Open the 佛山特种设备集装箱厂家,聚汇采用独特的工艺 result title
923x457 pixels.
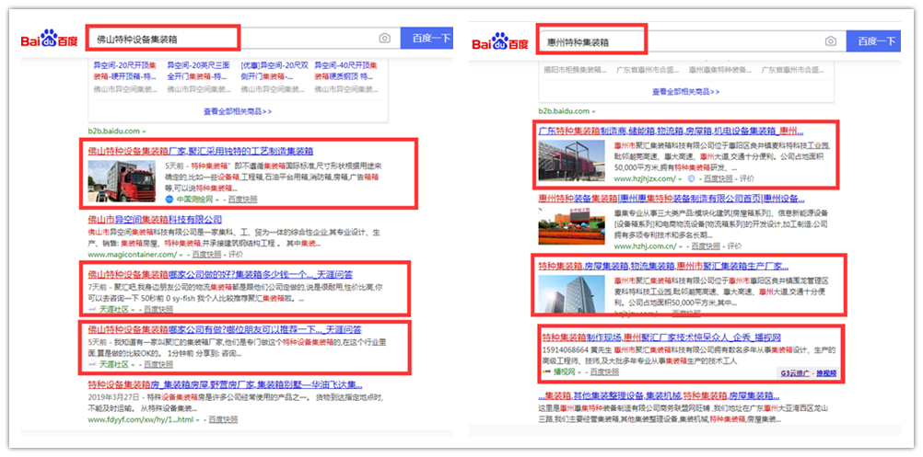201,151
